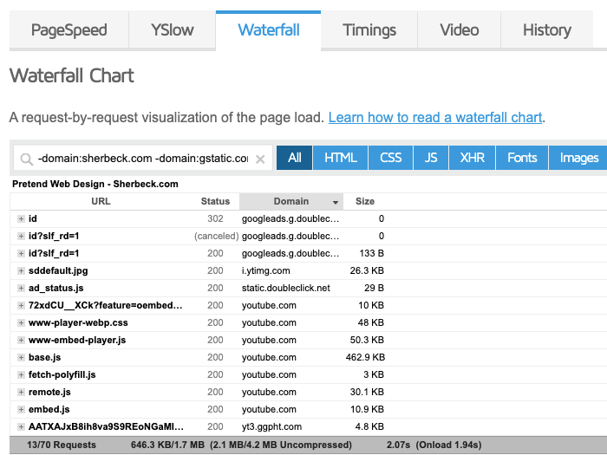Expand the 'id' request with status 302

[21, 219]
